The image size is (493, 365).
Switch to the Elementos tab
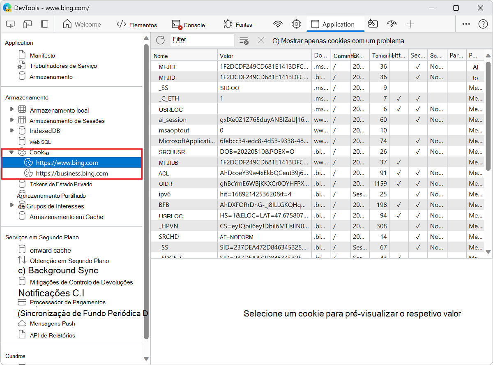137,25
